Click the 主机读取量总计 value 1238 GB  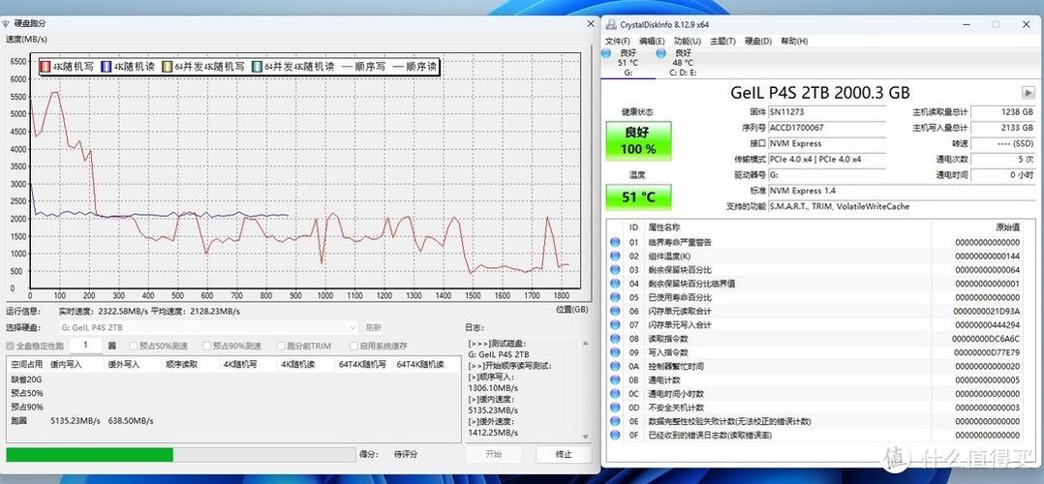point(1002,112)
